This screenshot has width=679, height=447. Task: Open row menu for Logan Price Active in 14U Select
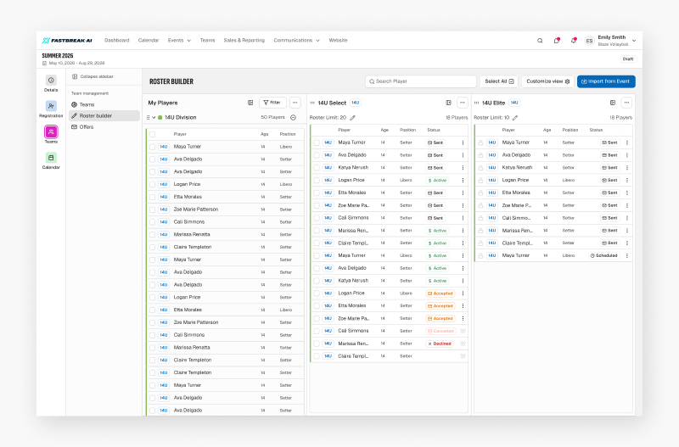tap(463, 181)
